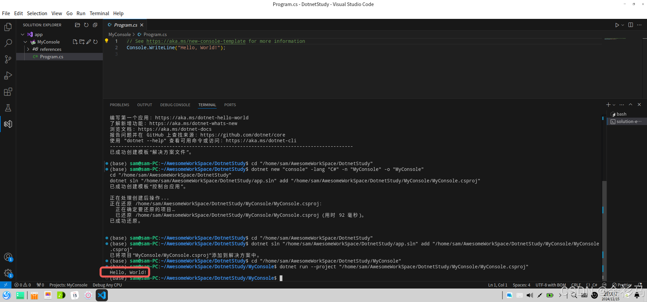Expand the references node

click(x=28, y=49)
